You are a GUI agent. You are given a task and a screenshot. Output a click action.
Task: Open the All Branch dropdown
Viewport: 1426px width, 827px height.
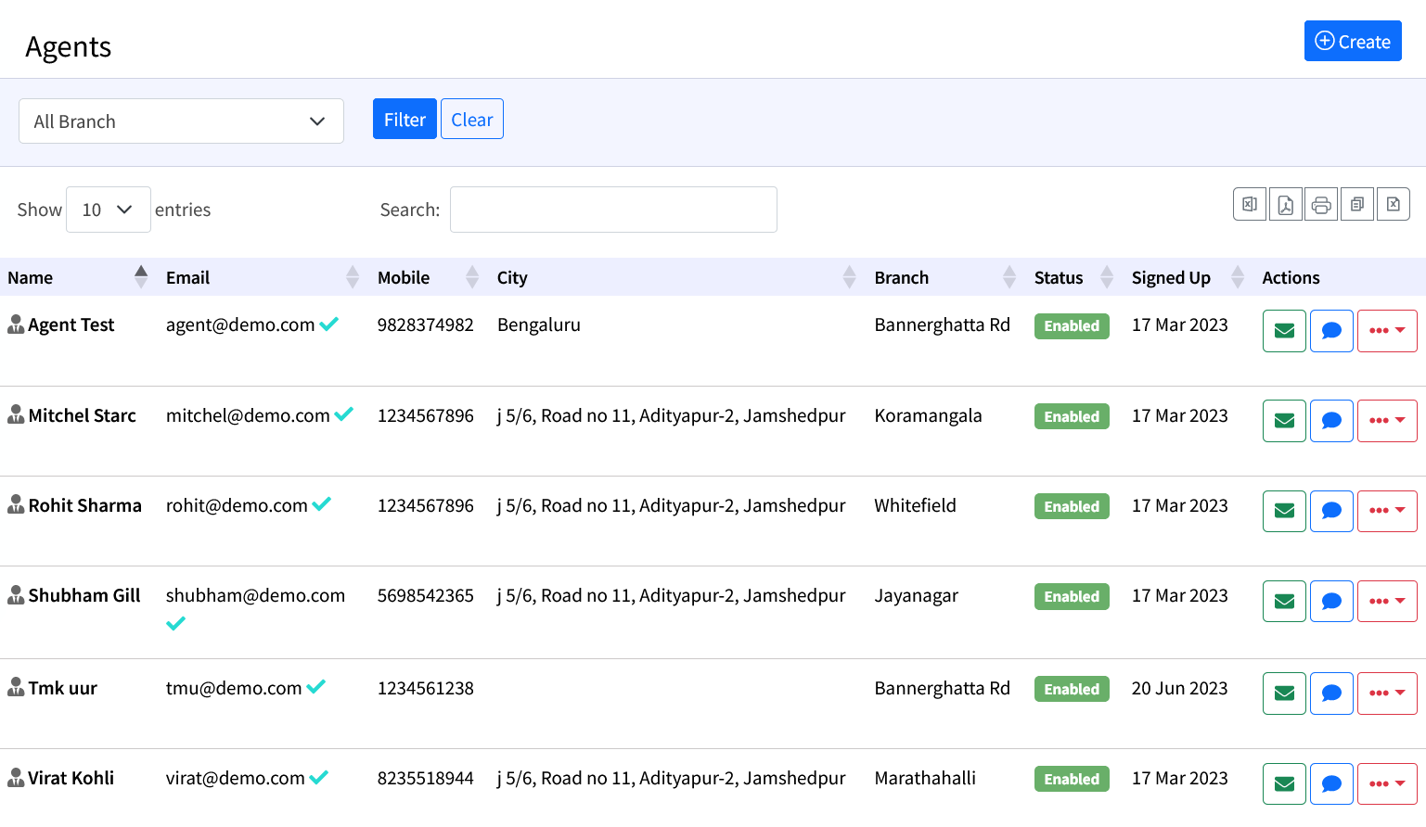[x=181, y=121]
